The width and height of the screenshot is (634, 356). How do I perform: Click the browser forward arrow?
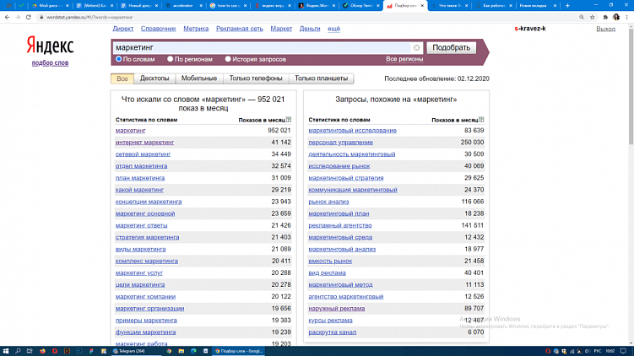point(18,17)
